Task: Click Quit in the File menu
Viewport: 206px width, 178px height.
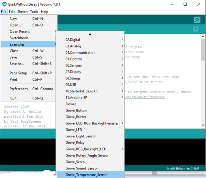Action: click(13, 98)
